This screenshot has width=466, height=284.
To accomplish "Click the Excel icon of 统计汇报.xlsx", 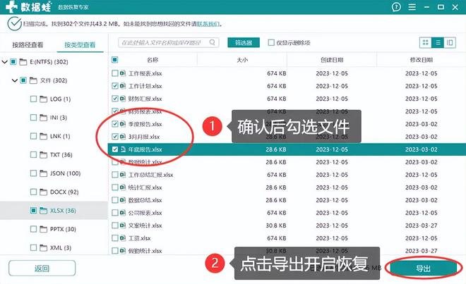I will pyautogui.click(x=123, y=187).
